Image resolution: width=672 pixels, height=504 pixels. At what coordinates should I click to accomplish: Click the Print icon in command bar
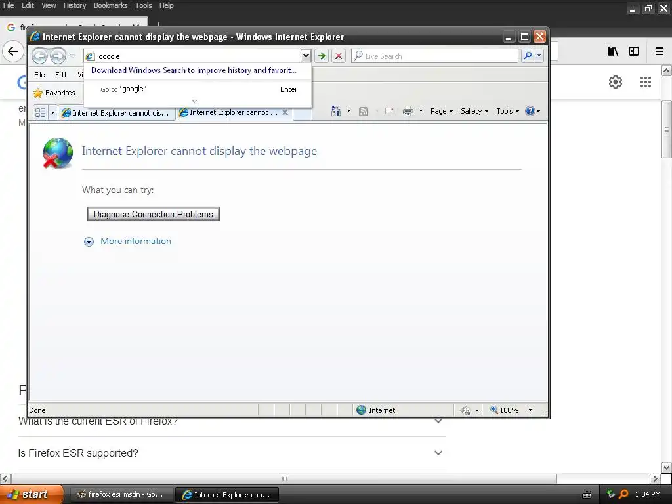(x=408, y=111)
